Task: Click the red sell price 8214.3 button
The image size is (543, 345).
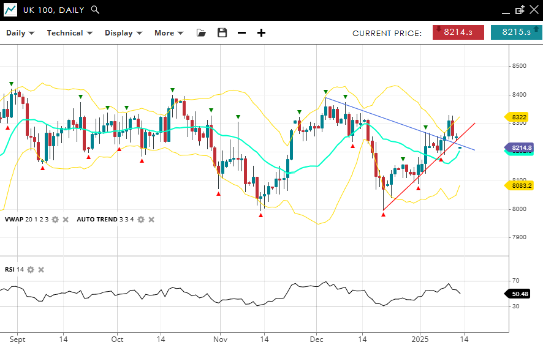Action: click(458, 32)
